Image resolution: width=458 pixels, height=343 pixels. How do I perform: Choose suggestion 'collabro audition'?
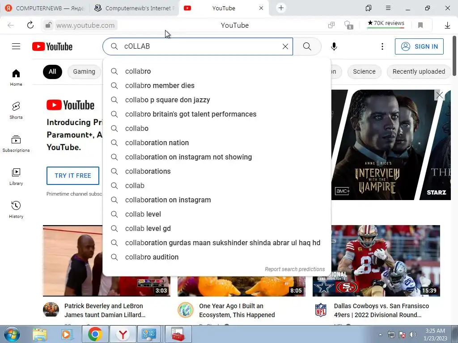tap(217, 257)
